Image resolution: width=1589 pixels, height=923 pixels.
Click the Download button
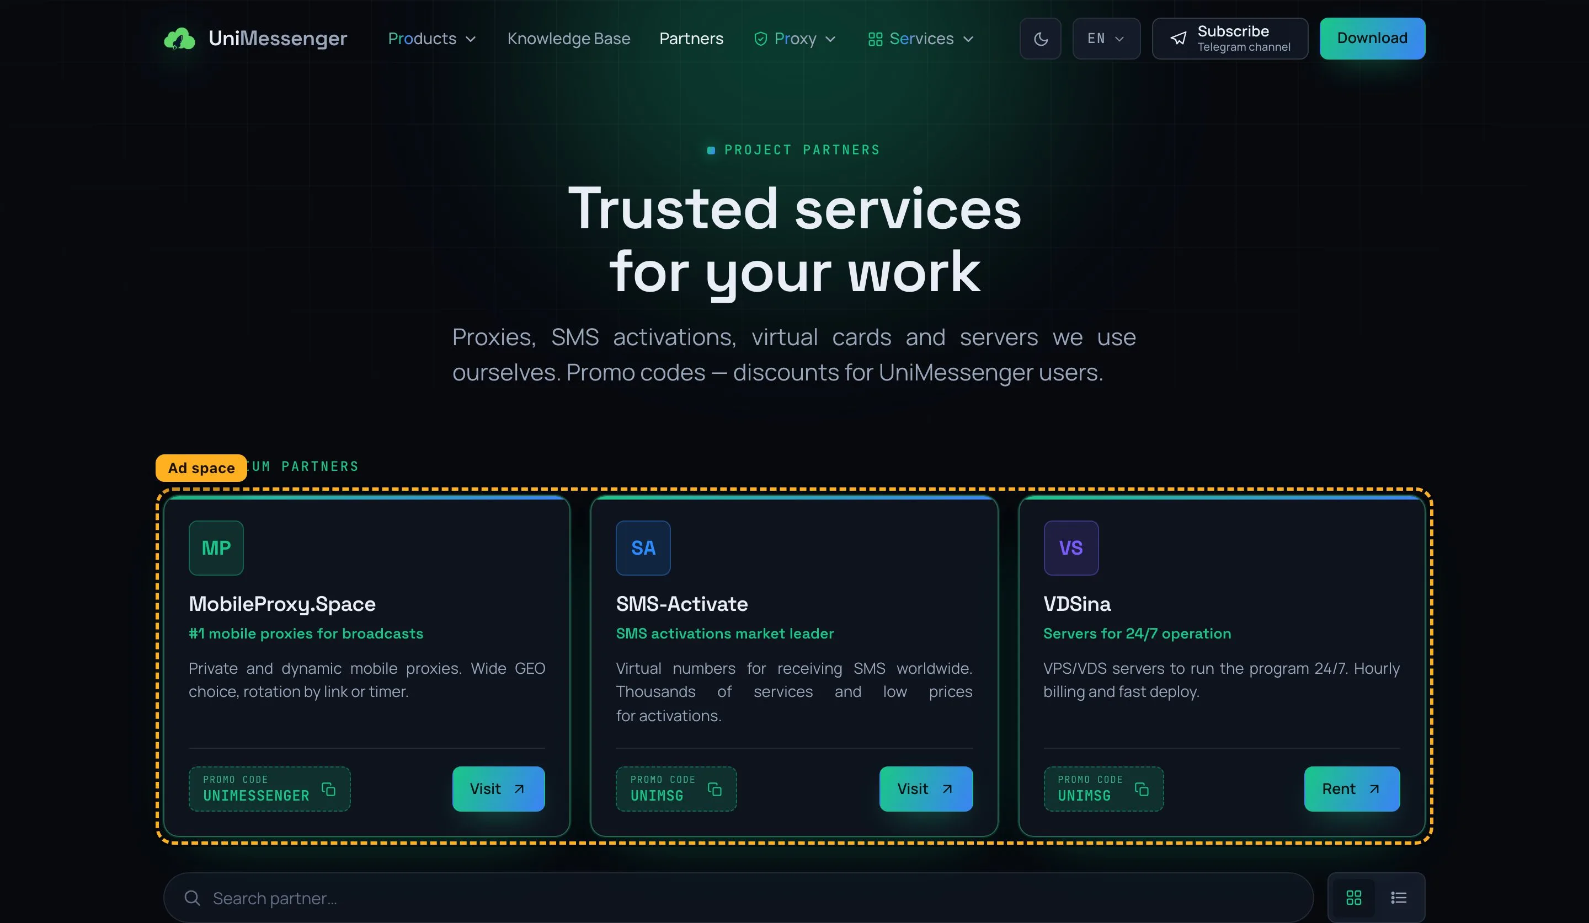[x=1372, y=39]
